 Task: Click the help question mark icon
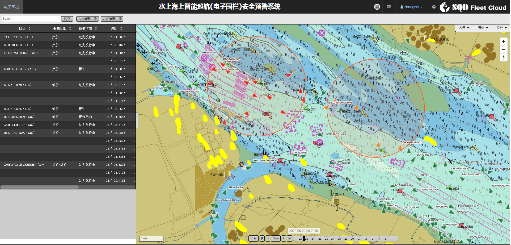434,7
